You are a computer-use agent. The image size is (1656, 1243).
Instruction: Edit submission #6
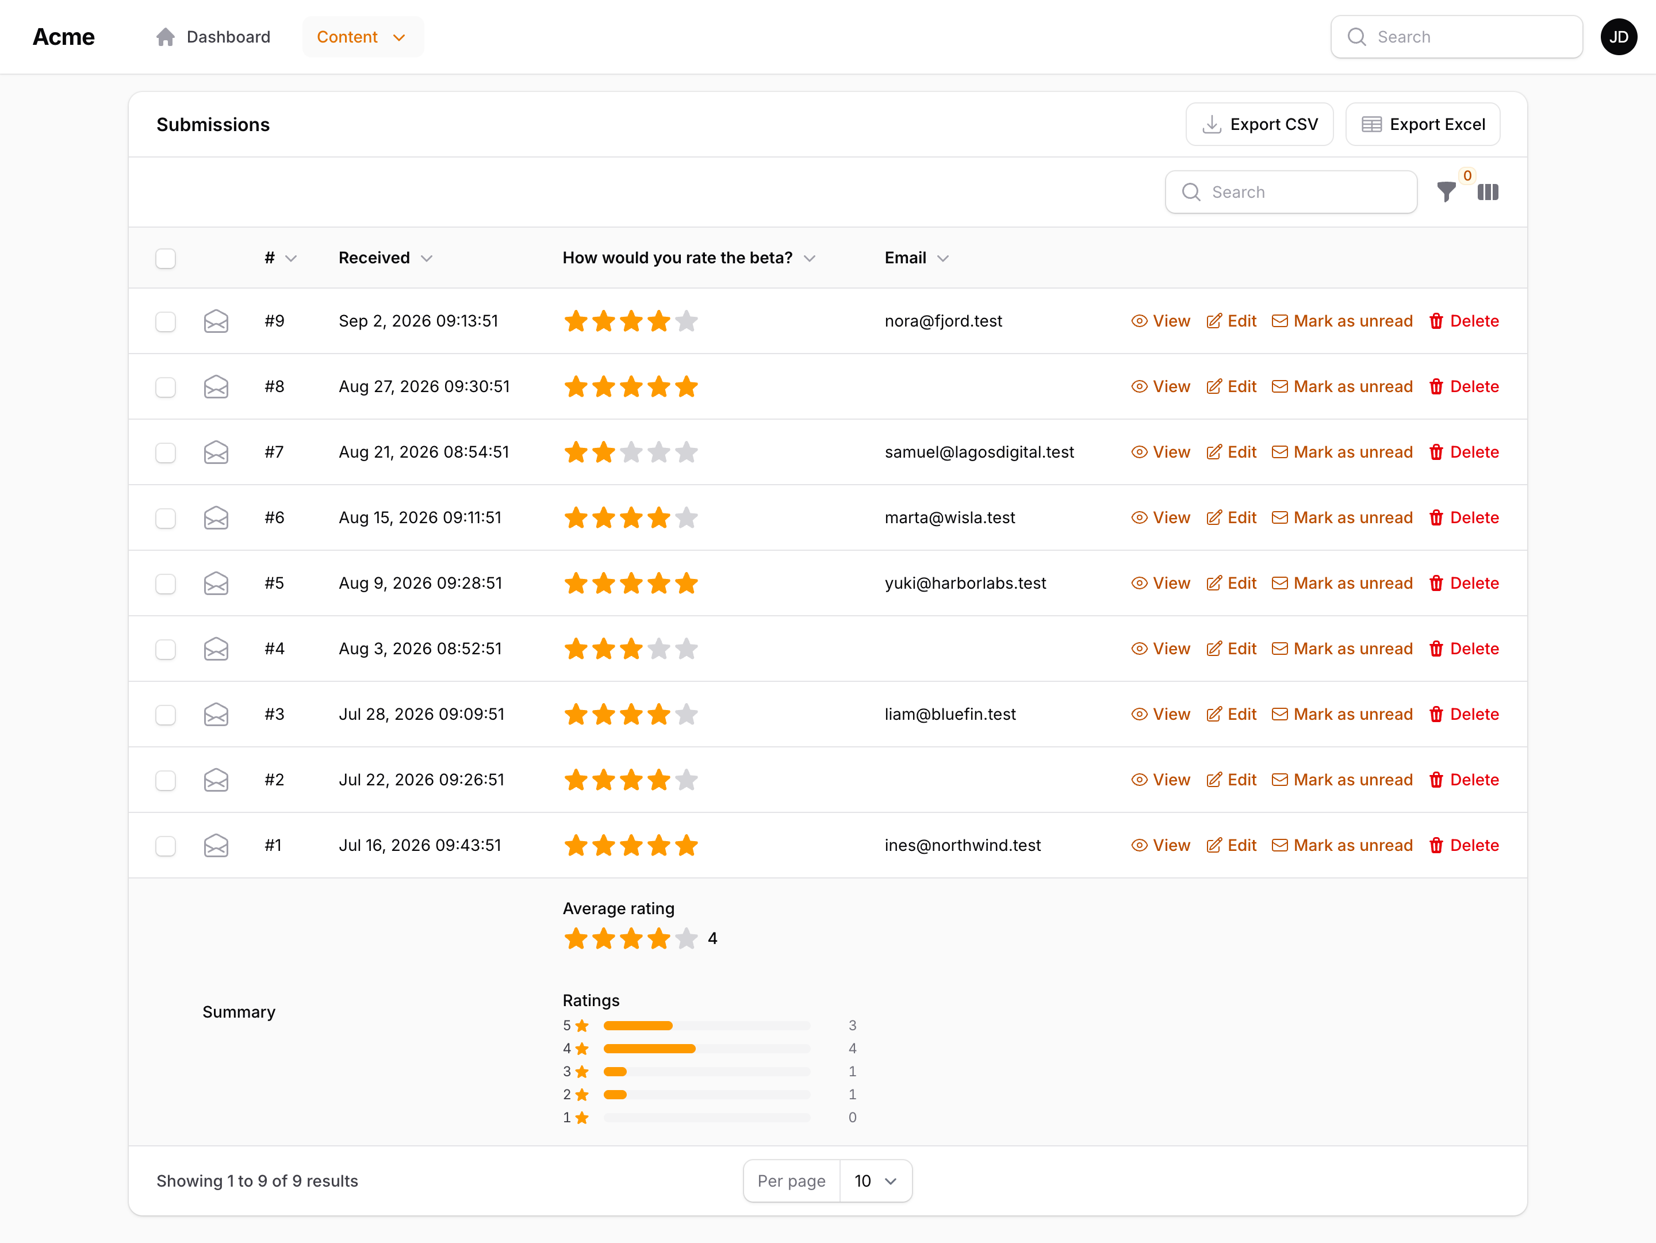(1230, 518)
